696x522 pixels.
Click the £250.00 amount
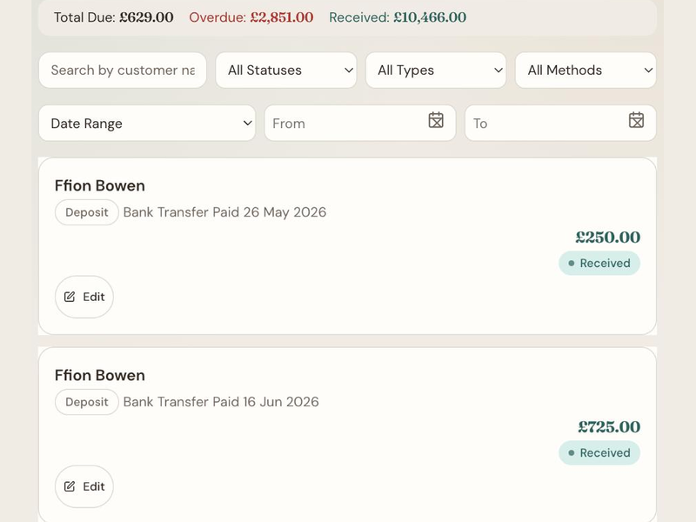coord(607,237)
